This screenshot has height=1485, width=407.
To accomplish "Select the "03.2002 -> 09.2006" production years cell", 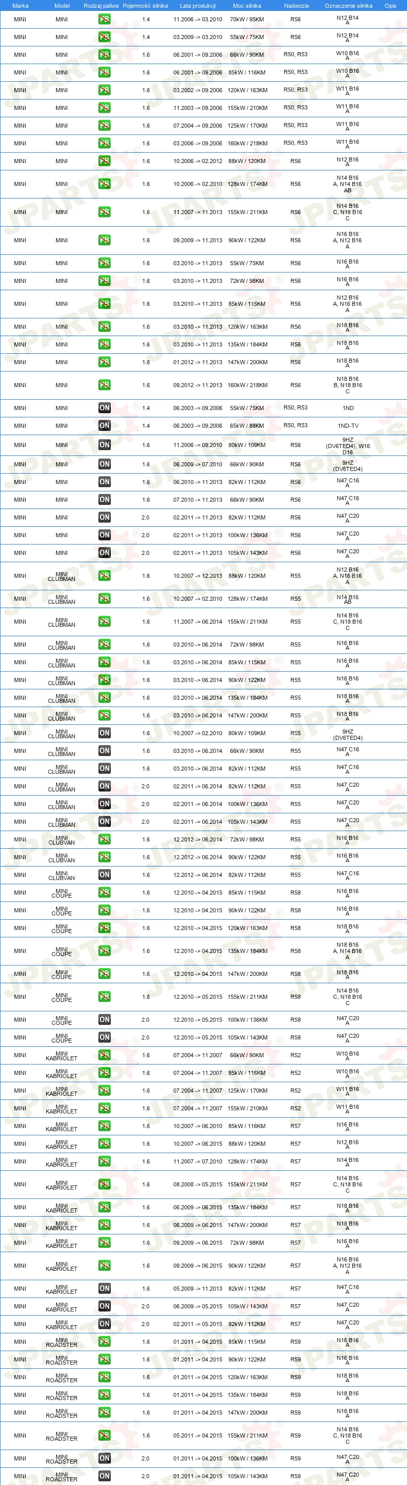I will point(197,91).
